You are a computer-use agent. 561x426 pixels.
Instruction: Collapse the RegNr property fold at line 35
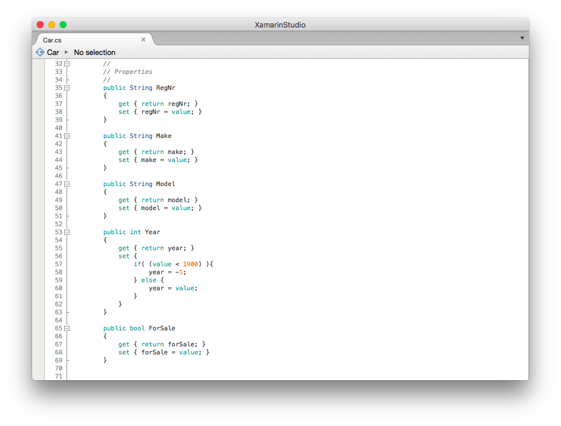(x=67, y=88)
